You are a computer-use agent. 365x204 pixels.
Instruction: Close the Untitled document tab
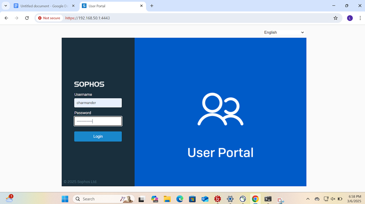tap(73, 6)
